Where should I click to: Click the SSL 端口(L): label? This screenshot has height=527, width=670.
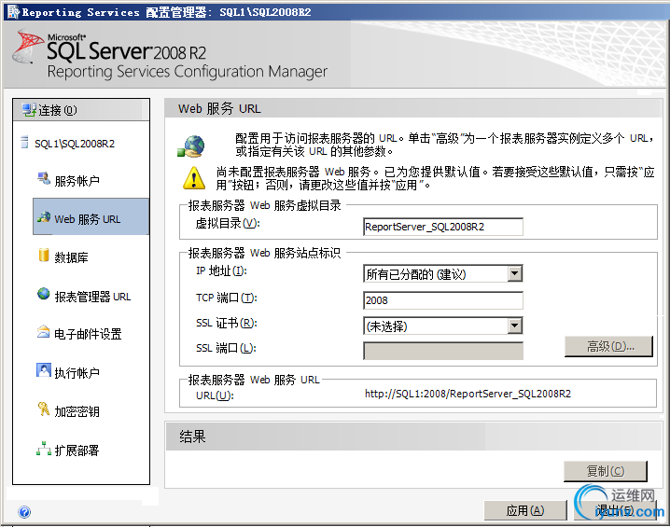(x=226, y=348)
